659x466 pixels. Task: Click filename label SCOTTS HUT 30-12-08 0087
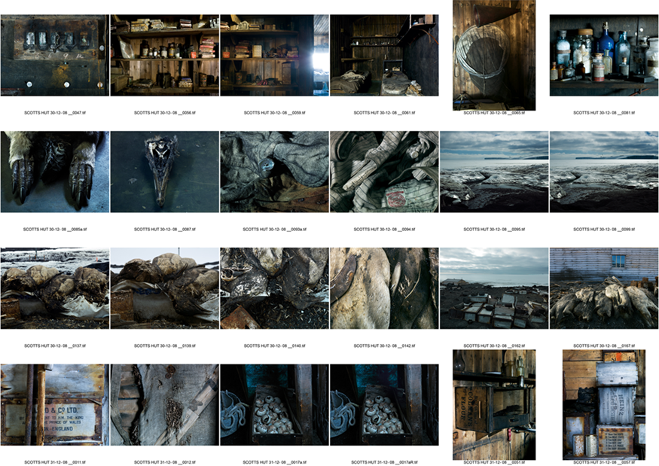(x=165, y=230)
